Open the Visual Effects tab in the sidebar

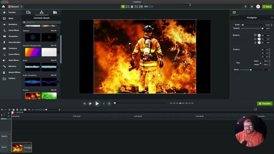(11, 30)
